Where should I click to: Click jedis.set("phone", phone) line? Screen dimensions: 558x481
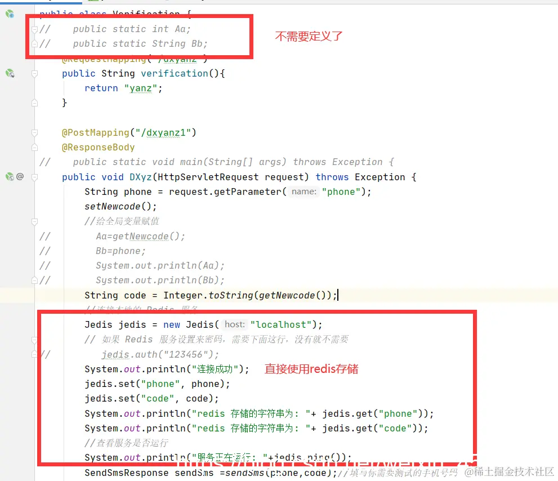(x=157, y=384)
